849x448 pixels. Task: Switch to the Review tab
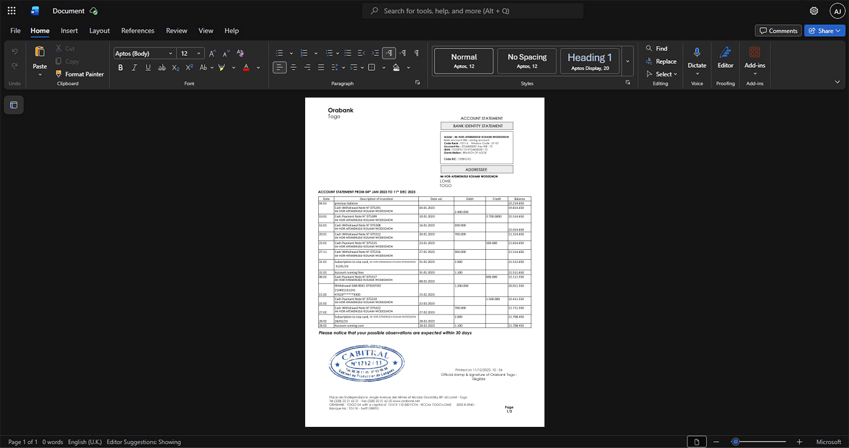177,30
